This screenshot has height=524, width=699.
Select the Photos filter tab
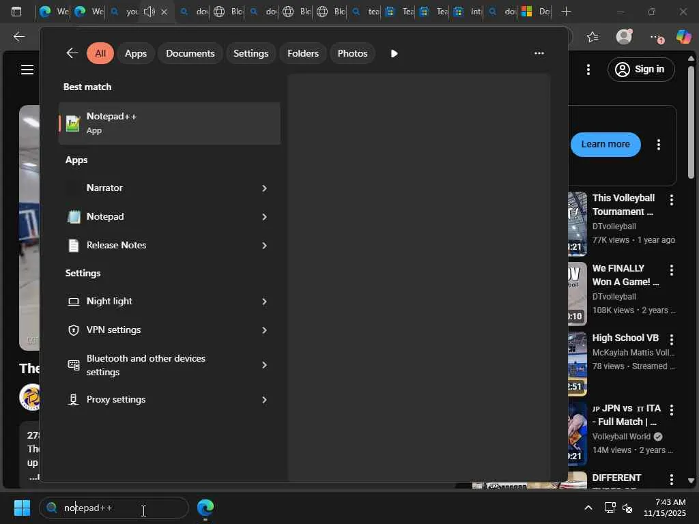tap(352, 53)
